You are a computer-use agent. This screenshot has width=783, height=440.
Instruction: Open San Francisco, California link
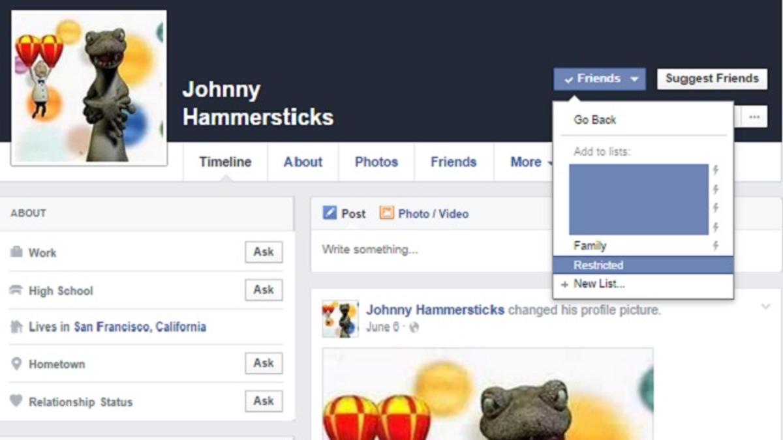tap(140, 327)
